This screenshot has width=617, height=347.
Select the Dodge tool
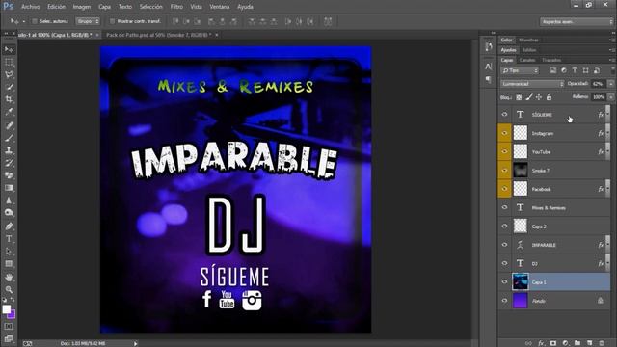click(9, 212)
